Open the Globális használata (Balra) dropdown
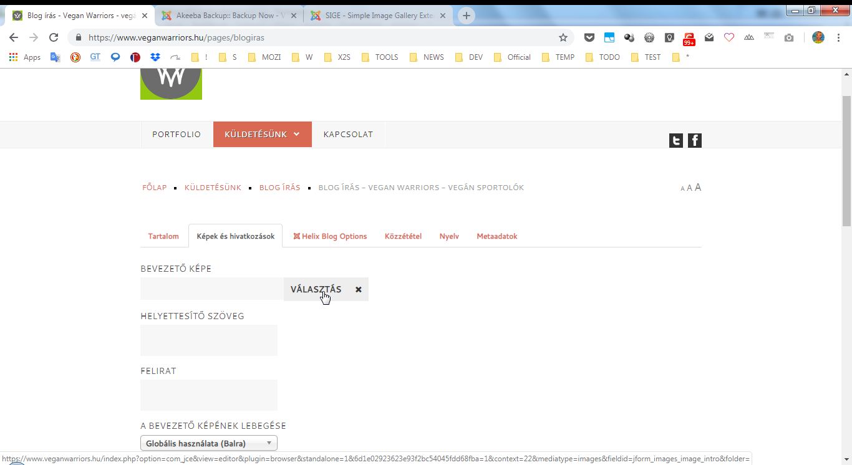The image size is (852, 465). coord(208,444)
